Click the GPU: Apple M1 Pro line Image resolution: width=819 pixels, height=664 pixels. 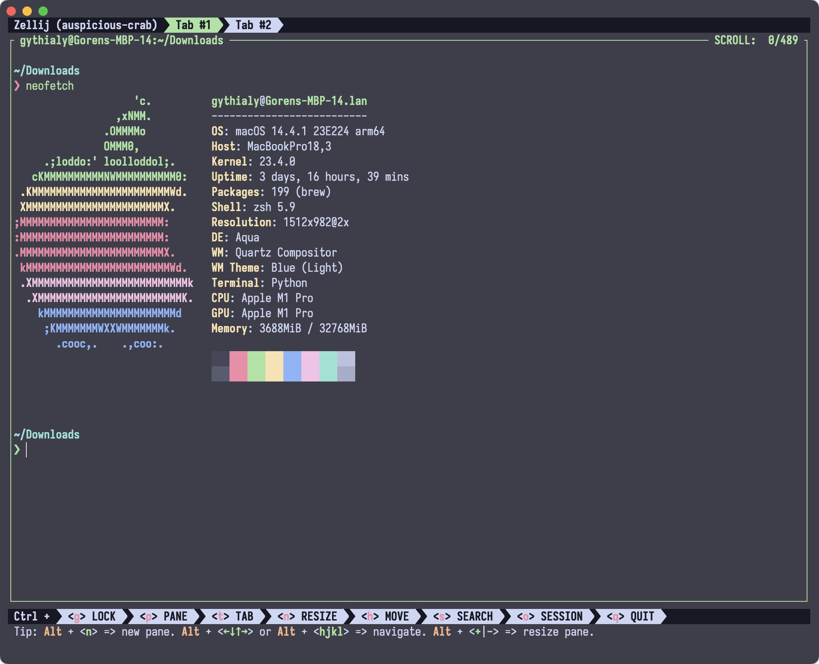click(262, 313)
